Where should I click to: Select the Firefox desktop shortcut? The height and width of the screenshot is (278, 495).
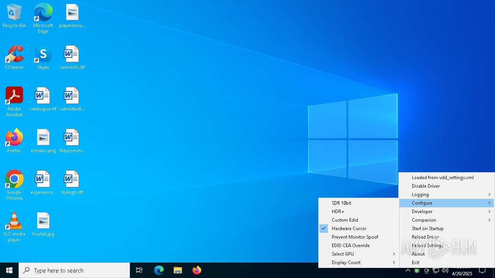pyautogui.click(x=14, y=141)
